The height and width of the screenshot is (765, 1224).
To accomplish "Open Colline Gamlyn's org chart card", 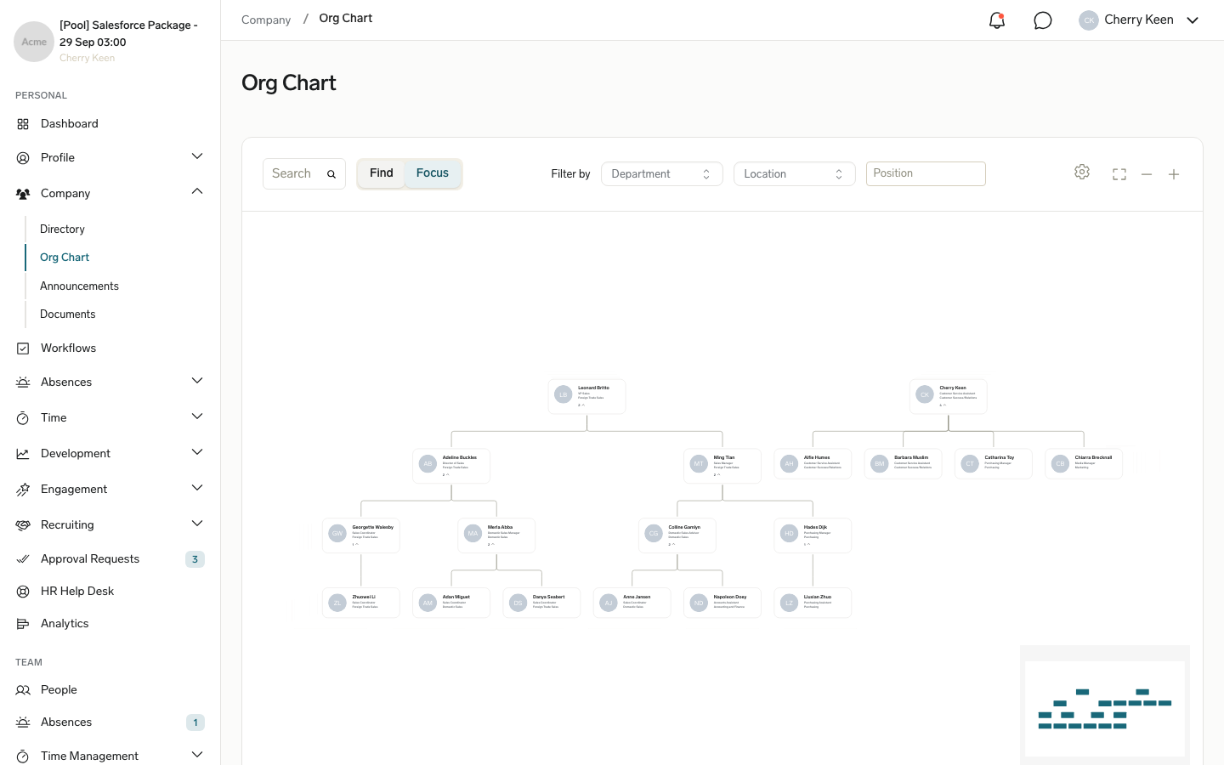I will coord(677,535).
